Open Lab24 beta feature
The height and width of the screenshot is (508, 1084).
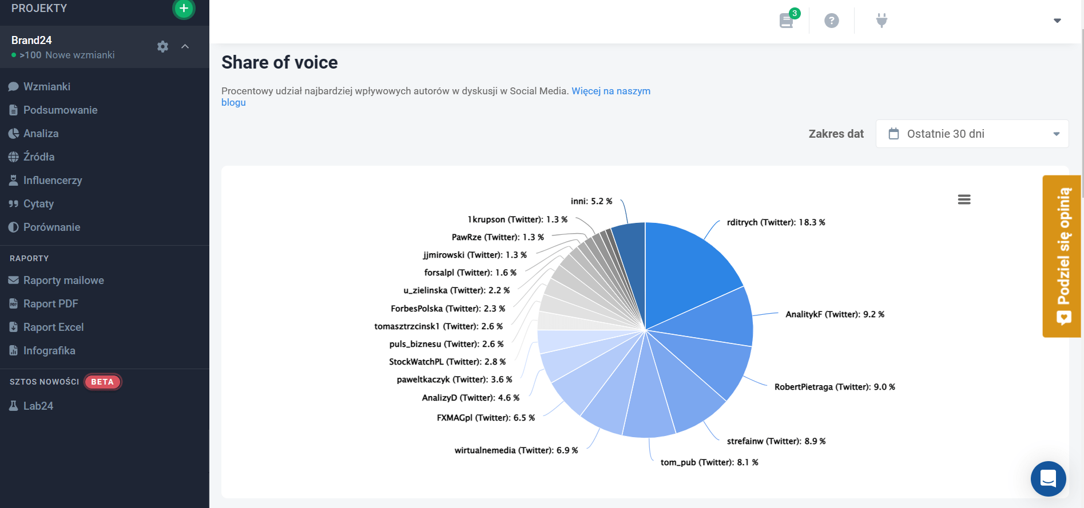38,406
